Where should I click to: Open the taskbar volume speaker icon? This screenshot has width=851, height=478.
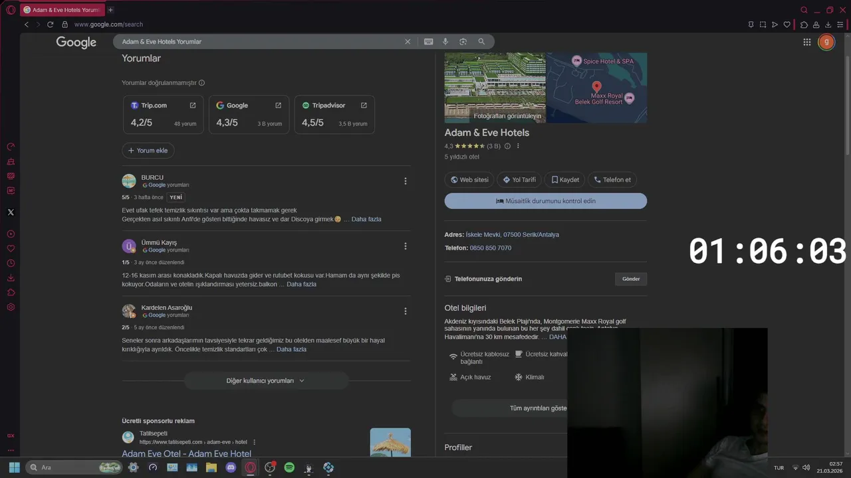[806, 467]
